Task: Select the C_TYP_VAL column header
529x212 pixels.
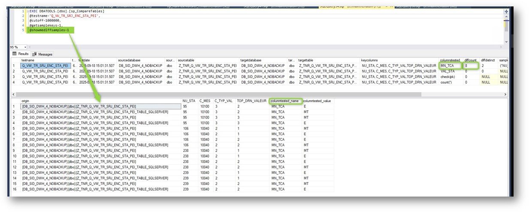Action: click(225, 101)
